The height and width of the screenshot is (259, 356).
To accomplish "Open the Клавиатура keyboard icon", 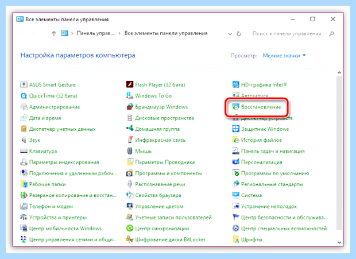I will tap(24, 151).
